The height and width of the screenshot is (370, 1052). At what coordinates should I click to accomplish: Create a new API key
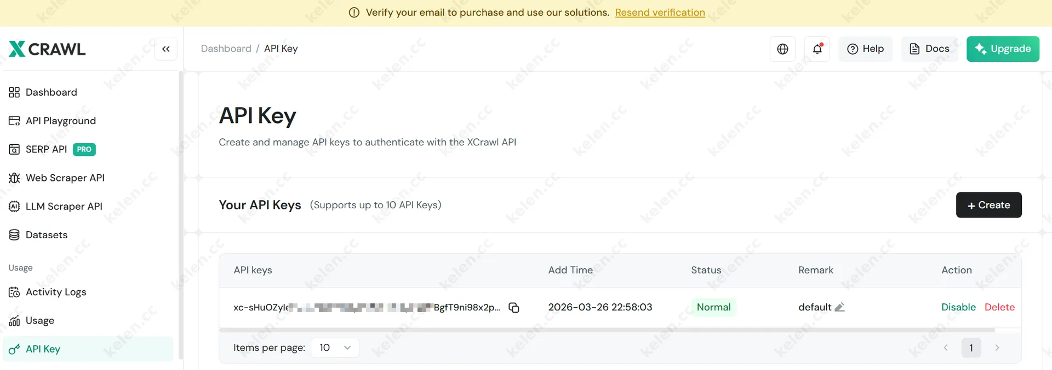988,205
